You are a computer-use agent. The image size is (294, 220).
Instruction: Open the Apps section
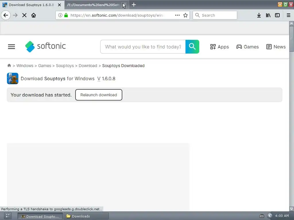[219, 47]
